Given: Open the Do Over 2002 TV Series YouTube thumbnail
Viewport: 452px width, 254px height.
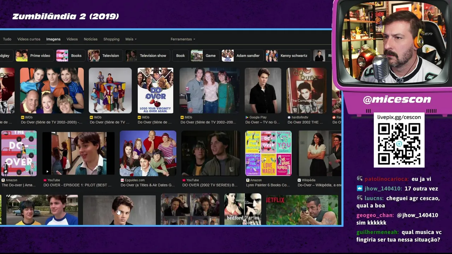Looking at the screenshot, I should coord(211,153).
